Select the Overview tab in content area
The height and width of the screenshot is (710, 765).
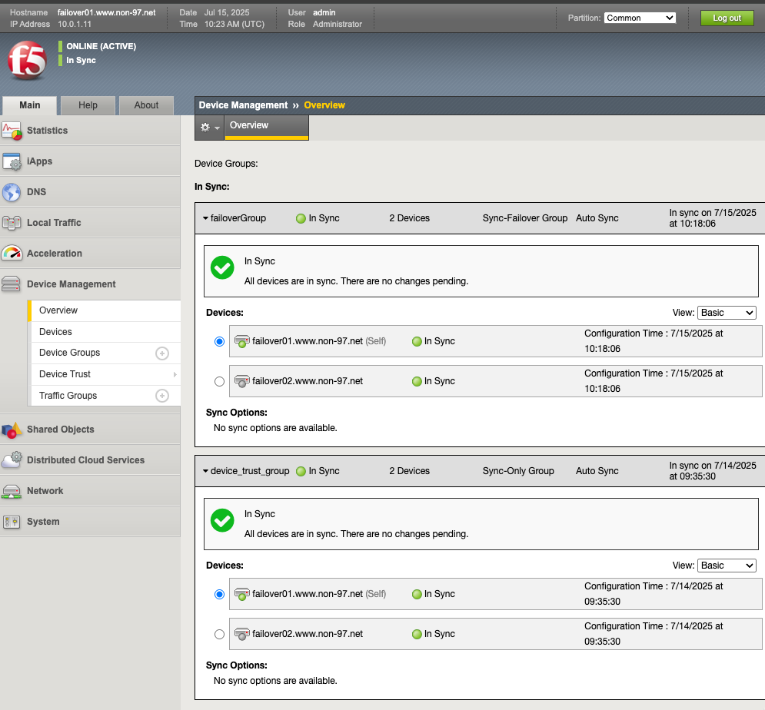pos(266,127)
